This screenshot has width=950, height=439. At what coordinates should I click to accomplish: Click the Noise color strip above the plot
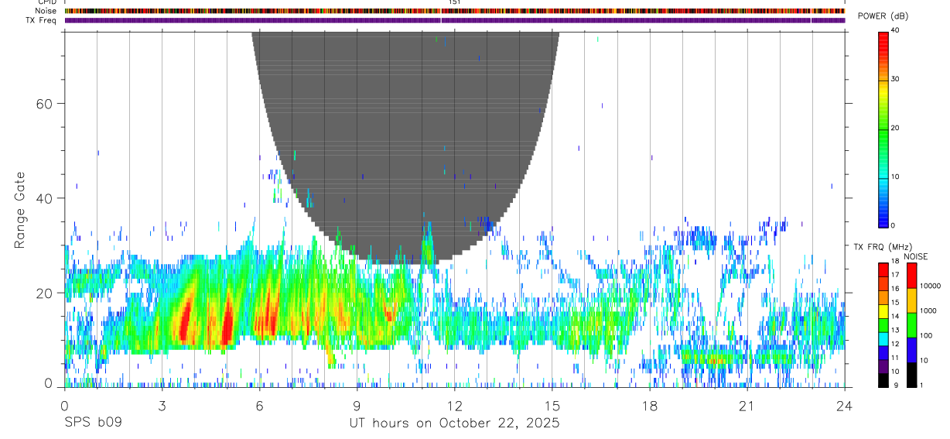pos(455,12)
